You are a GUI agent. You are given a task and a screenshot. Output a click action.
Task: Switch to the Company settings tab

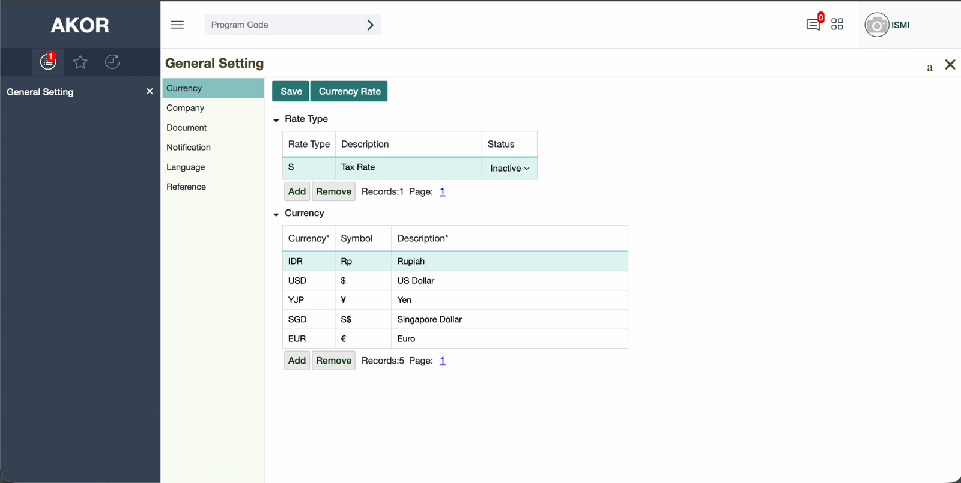185,108
